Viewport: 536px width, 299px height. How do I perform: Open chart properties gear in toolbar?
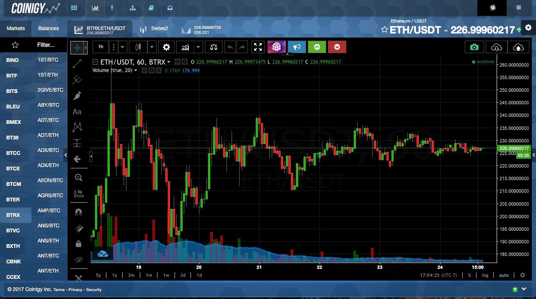pos(166,47)
